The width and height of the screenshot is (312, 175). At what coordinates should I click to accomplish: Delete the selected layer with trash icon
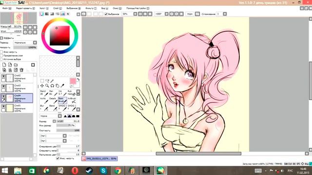tap(21, 70)
